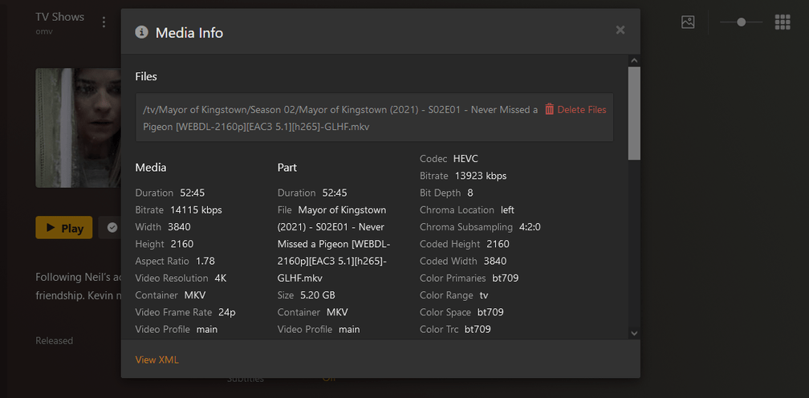Image resolution: width=809 pixels, height=398 pixels.
Task: Click the HEVC codec value
Action: (465, 159)
